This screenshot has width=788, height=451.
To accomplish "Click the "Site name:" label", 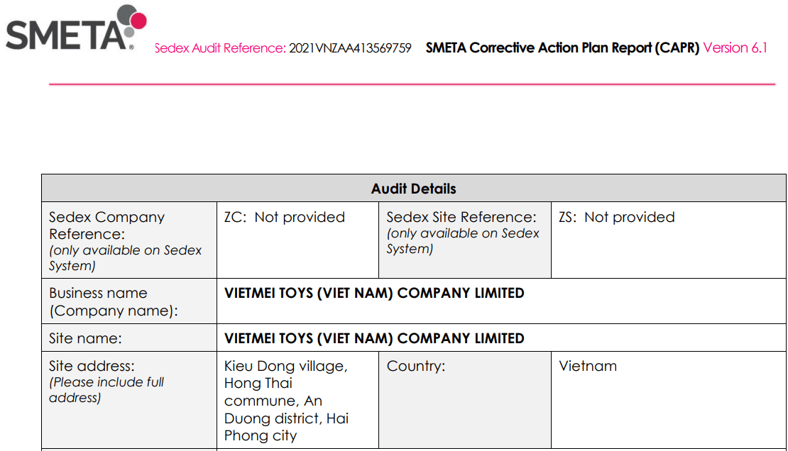I will pyautogui.click(x=85, y=338).
